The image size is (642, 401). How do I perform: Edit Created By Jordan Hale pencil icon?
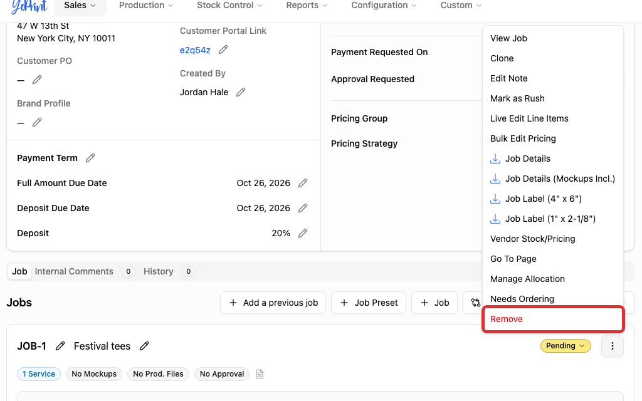point(241,92)
